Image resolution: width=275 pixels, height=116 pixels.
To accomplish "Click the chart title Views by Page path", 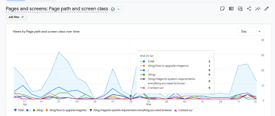I will click(x=46, y=32).
